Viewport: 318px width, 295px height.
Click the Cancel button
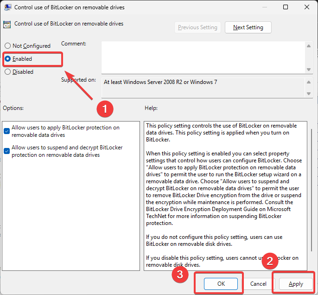(258, 284)
